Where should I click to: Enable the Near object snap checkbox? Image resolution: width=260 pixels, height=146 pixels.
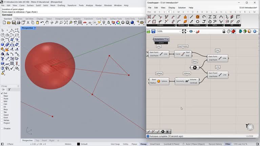pos(2,96)
